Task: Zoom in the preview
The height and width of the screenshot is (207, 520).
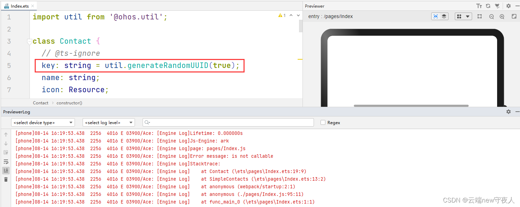Action: point(502,16)
